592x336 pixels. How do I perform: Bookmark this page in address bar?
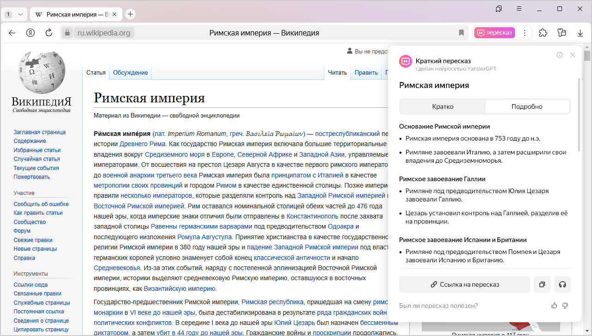(x=461, y=33)
